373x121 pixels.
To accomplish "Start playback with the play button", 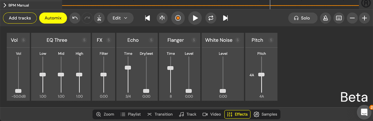I will (195, 18).
